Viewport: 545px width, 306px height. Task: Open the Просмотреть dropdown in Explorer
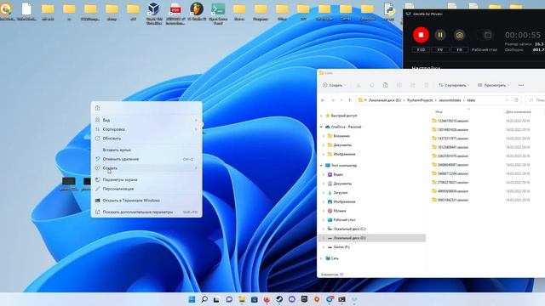pyautogui.click(x=494, y=85)
